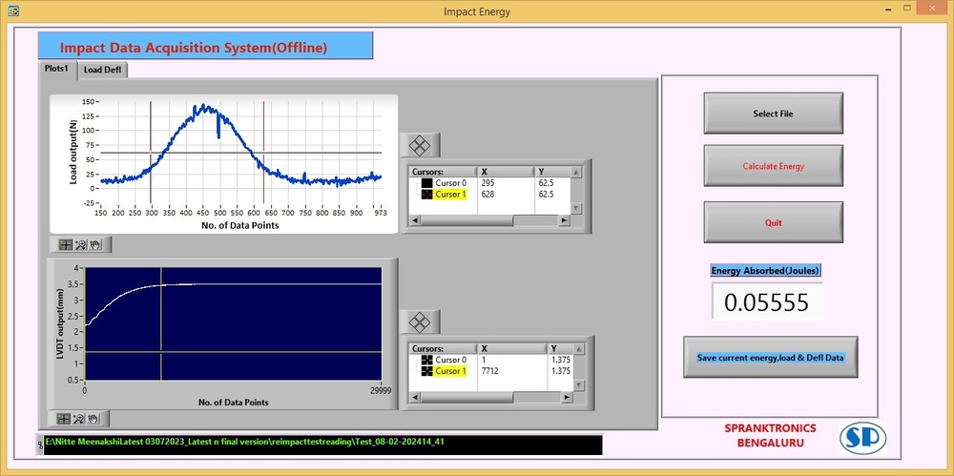The height and width of the screenshot is (476, 954).
Task: Click Load legend horizontal scrollbar left arrow
Action: 414,220
